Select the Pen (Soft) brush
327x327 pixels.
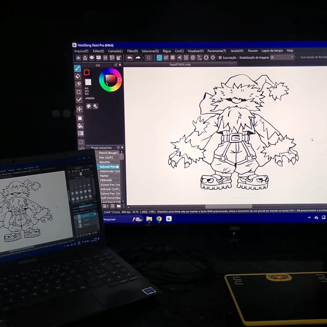[108, 157]
